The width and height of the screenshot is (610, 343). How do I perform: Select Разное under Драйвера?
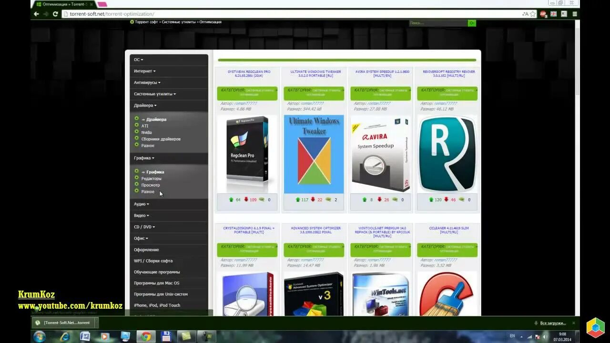[x=148, y=145]
